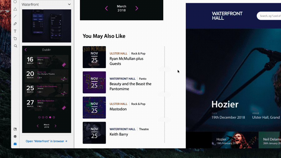The image size is (281, 158).
Task: Select the Polygon triangle tool
Action: pos(15,9)
